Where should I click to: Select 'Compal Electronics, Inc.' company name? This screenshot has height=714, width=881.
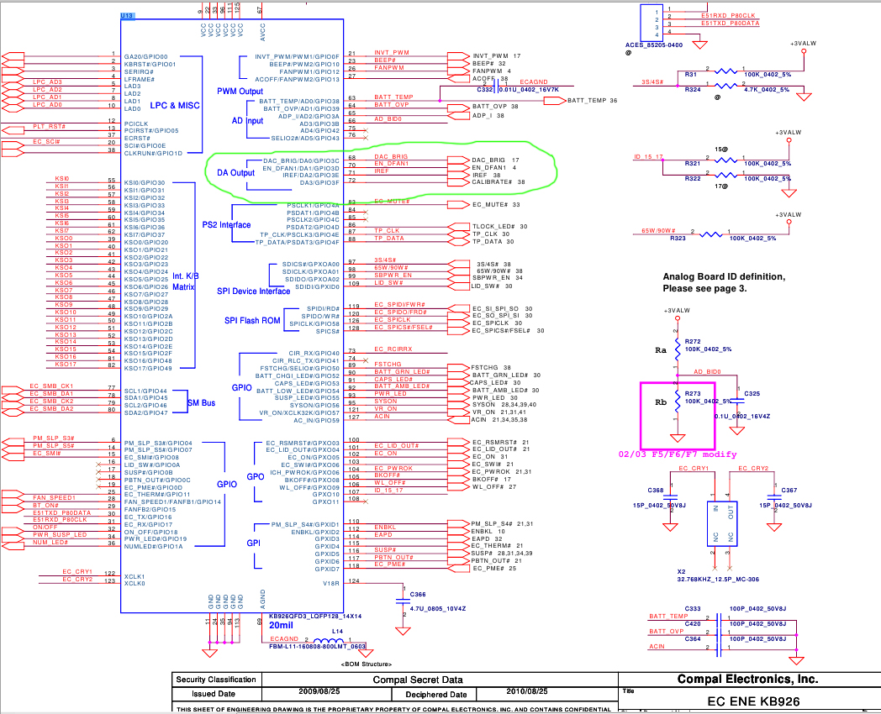747,680
